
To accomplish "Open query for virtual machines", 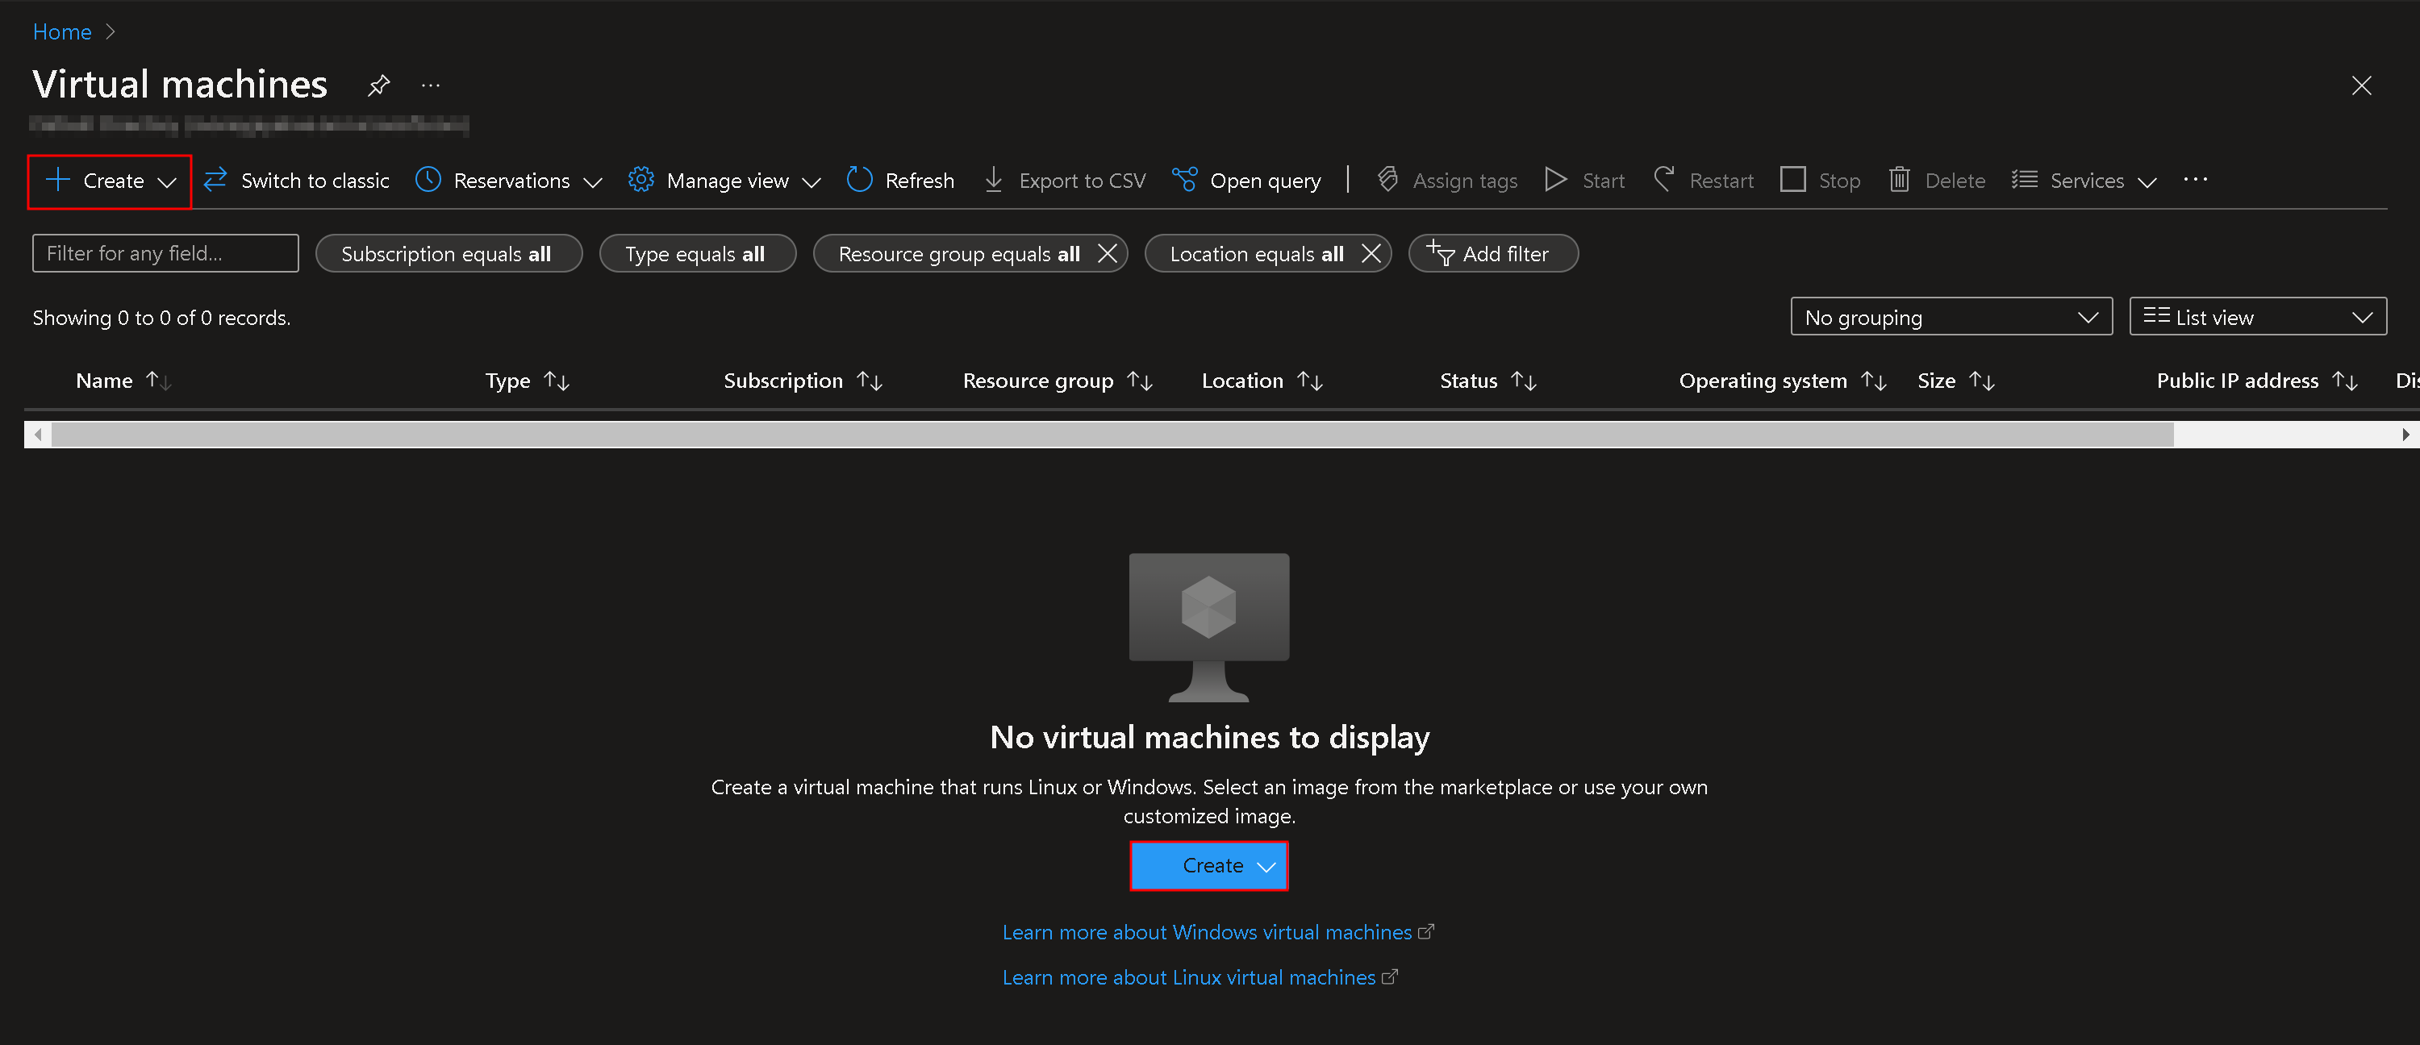I will coord(1245,181).
